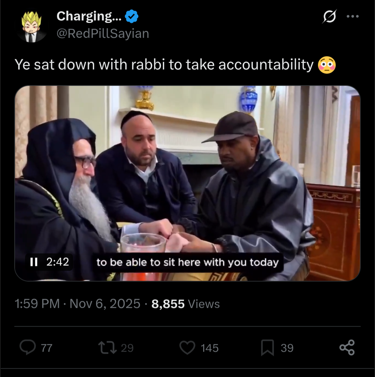Viewport: 375px width, 377px height.
Task: Click the 77 replies count
Action: pyautogui.click(x=47, y=348)
